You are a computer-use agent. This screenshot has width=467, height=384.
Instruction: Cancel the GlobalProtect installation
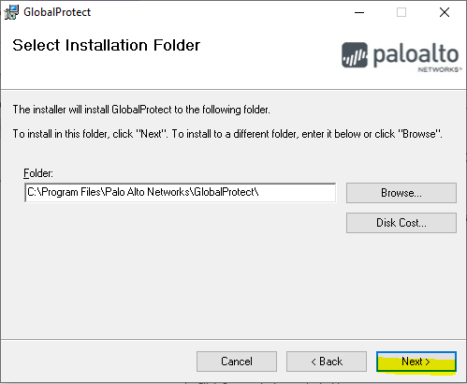coord(237,362)
